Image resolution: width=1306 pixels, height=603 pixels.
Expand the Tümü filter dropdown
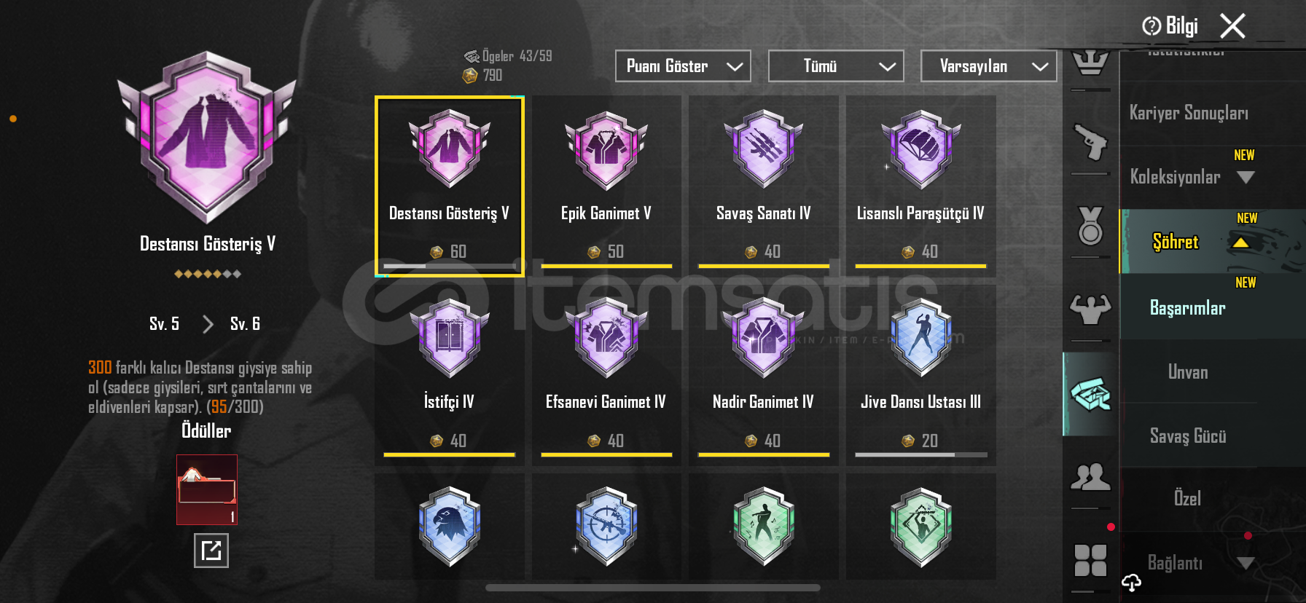(836, 66)
